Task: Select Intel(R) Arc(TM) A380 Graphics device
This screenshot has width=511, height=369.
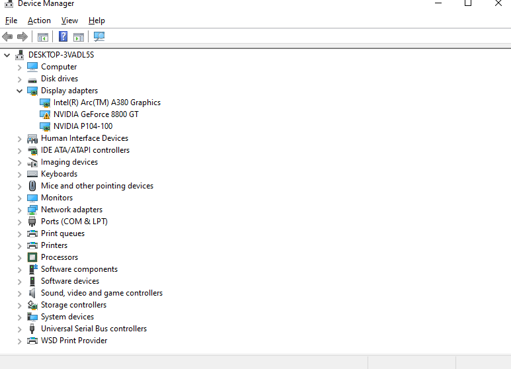Action: point(106,102)
